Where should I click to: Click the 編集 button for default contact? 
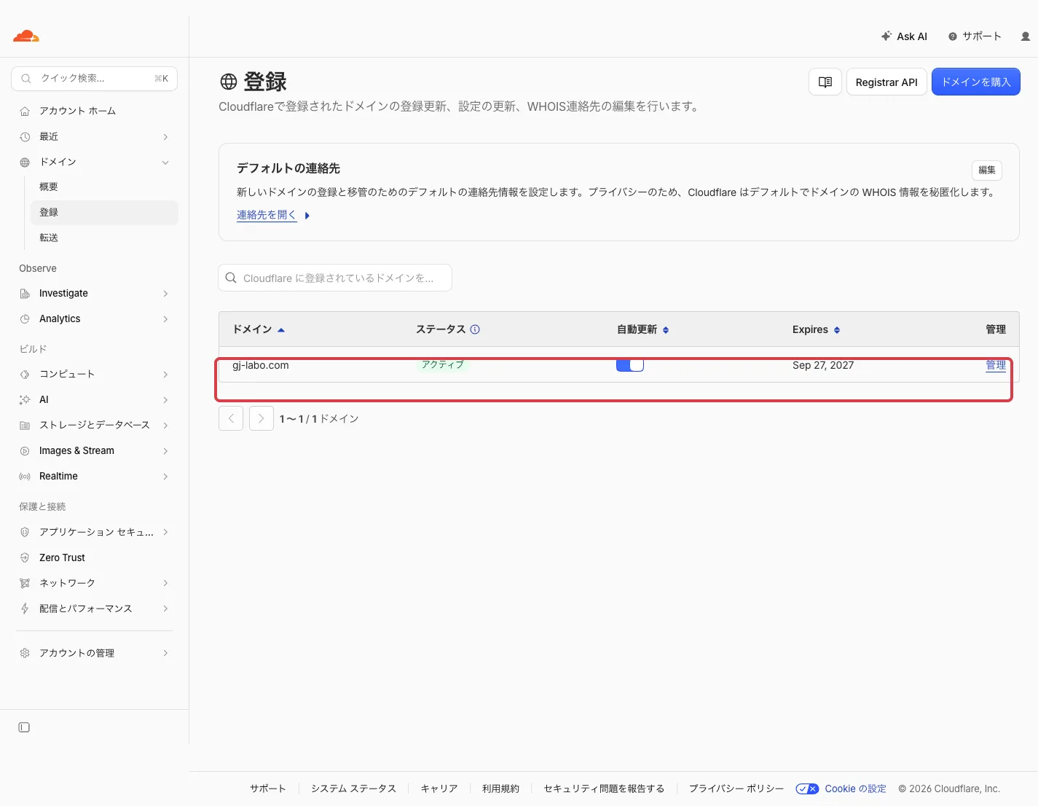coord(987,170)
